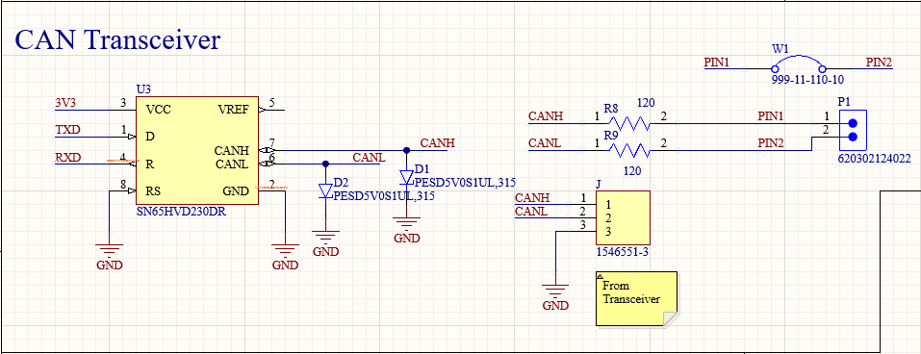This screenshot has height=354, width=921.
Task: Select the W1 designator label
Action: pos(780,49)
